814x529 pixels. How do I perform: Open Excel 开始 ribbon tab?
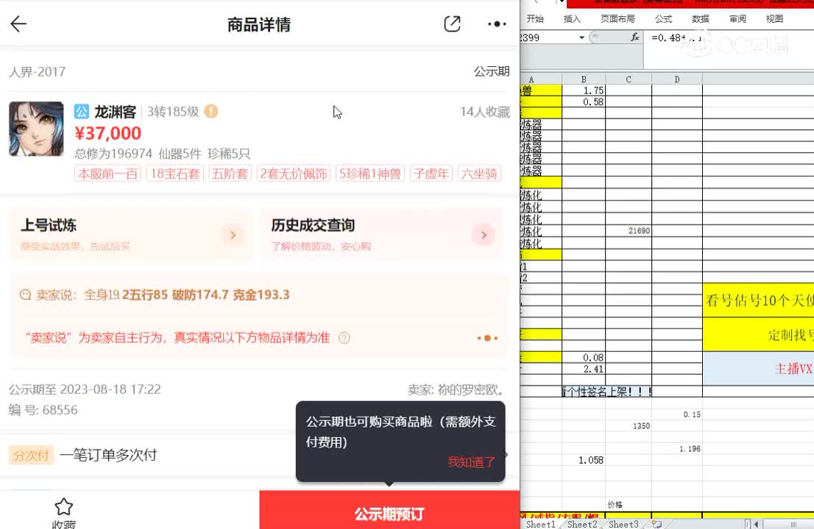[535, 18]
